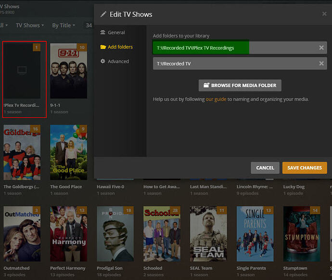
Task: Open the Stumptown poster
Action: (302, 234)
